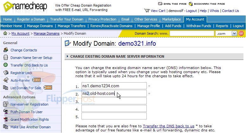The image size is (246, 133).
Task: Click the Transfer DNS Back to Us icon
Action: coord(5,65)
